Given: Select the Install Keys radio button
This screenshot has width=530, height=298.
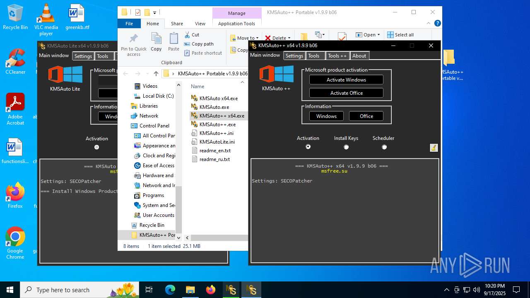Looking at the screenshot, I should (346, 147).
